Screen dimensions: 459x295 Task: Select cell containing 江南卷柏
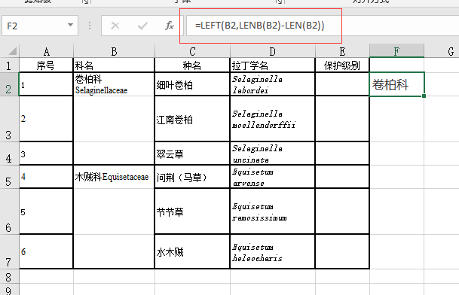192,119
